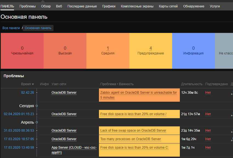233x158 pixels.
Task: Open the blue Информация severity tile
Action: pyautogui.click(x=193, y=51)
